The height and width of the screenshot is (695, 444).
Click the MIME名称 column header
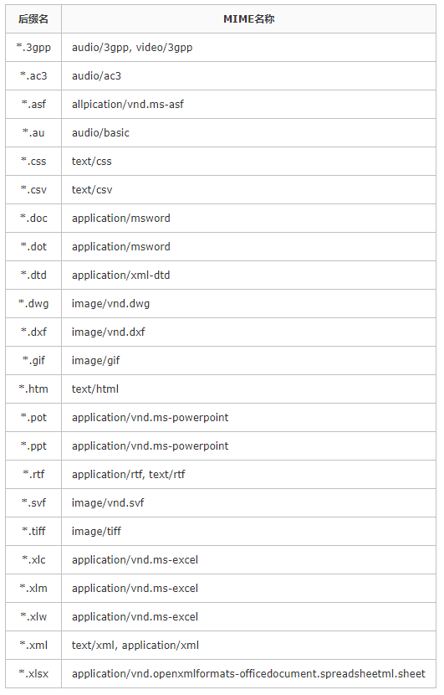(x=249, y=19)
